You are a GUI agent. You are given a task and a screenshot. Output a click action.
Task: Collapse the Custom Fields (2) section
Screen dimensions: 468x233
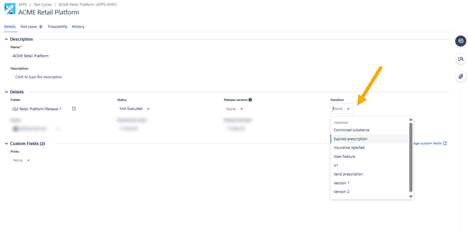(x=6, y=143)
